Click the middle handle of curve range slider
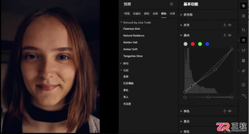Image resolution: width=249 pixels, height=134 pixels. pos(208,97)
